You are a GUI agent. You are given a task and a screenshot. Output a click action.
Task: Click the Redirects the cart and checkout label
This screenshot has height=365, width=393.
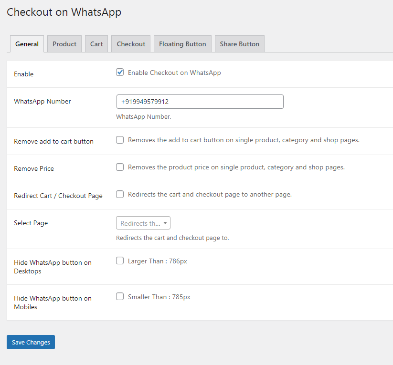(210, 195)
